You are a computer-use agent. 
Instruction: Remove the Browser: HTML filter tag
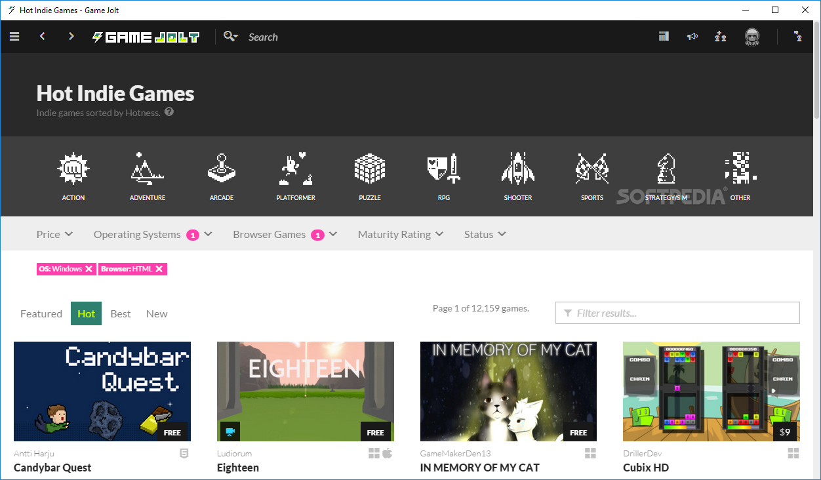coord(159,269)
